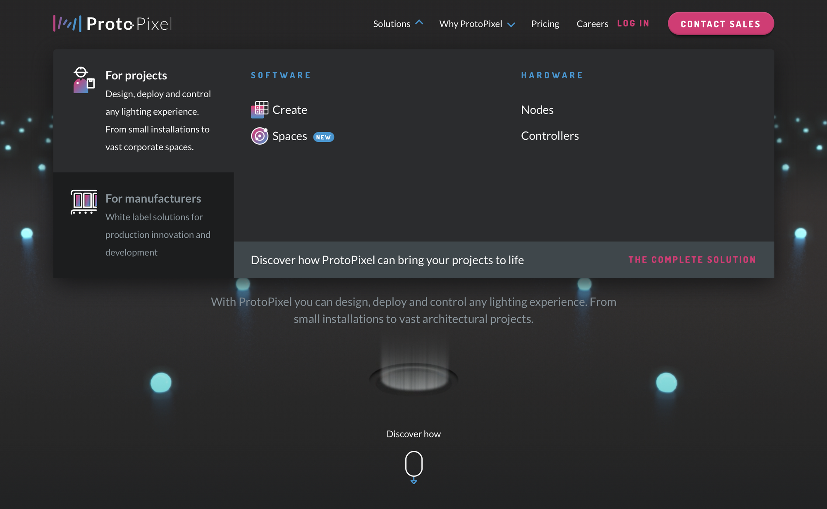The height and width of the screenshot is (509, 827).
Task: Click THE COMPLETE SOLUTION link
Action: (x=692, y=260)
